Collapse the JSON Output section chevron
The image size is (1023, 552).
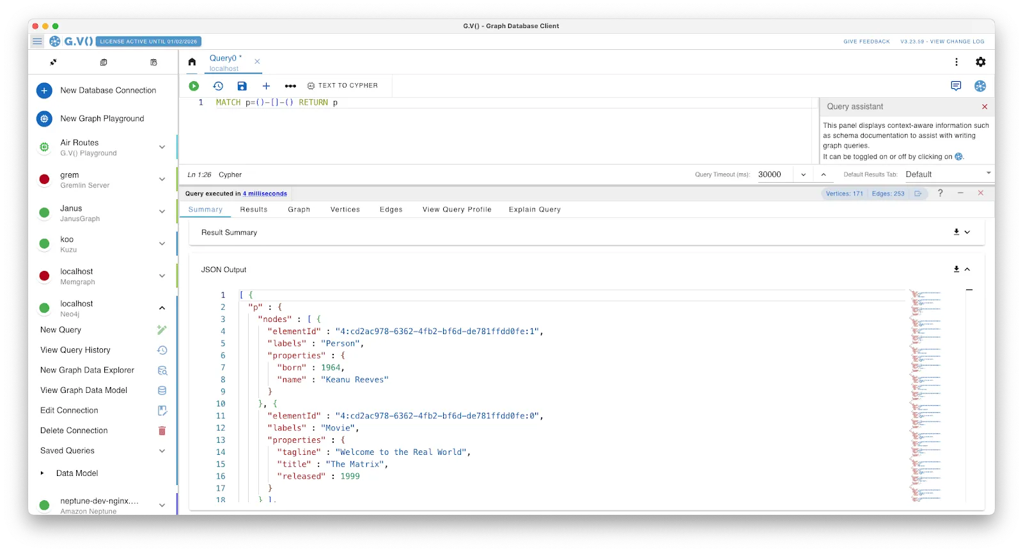967,270
